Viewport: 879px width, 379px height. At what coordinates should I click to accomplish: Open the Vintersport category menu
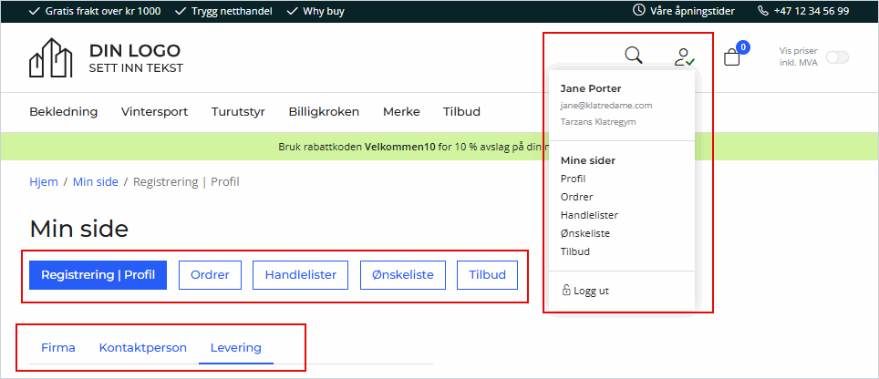click(x=154, y=111)
